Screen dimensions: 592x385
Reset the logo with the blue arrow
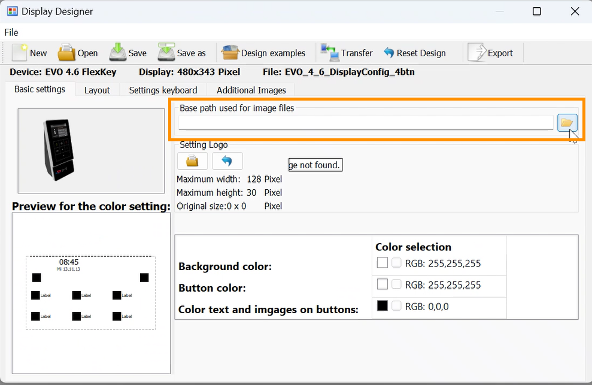point(227,161)
